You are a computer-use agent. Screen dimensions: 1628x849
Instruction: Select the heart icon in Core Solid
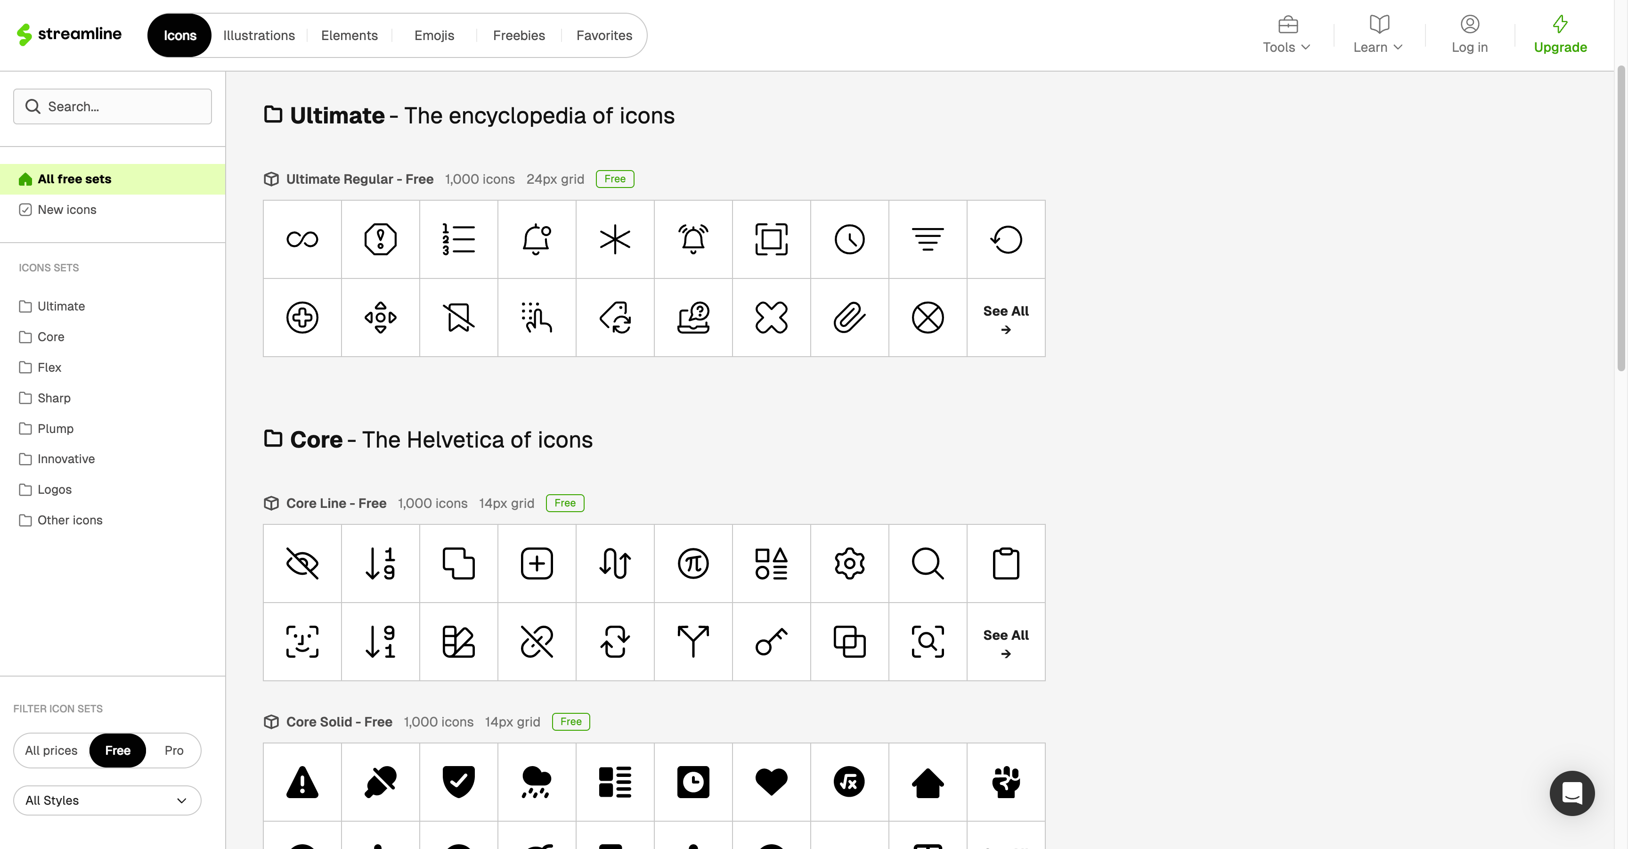[x=772, y=782]
